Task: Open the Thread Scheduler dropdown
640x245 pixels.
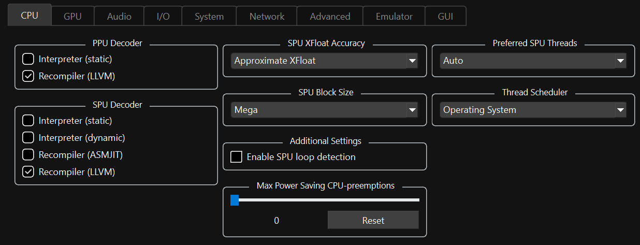Action: 533,110
